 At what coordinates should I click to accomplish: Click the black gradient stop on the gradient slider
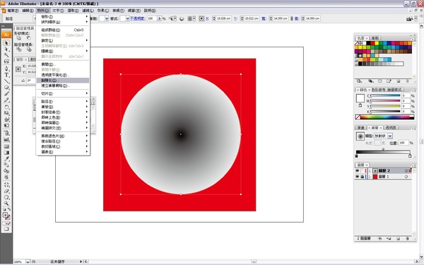coord(357,156)
